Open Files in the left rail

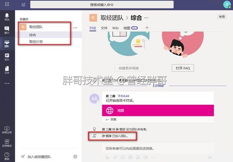pos(7,70)
